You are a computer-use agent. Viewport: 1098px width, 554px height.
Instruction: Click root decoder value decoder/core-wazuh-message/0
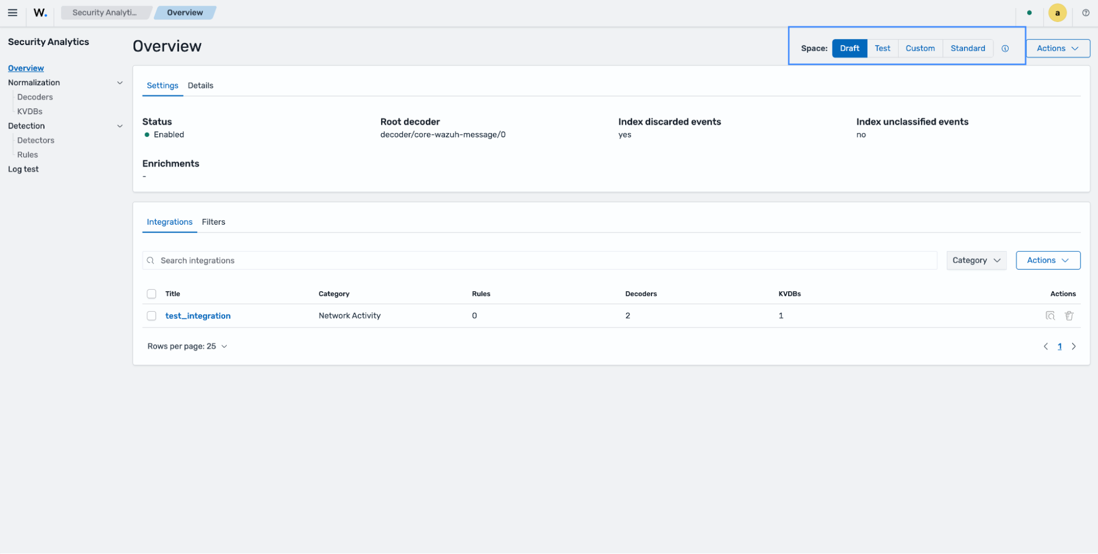(443, 135)
